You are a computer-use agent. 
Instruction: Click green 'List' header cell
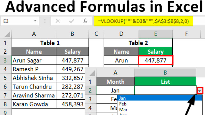point(165,82)
